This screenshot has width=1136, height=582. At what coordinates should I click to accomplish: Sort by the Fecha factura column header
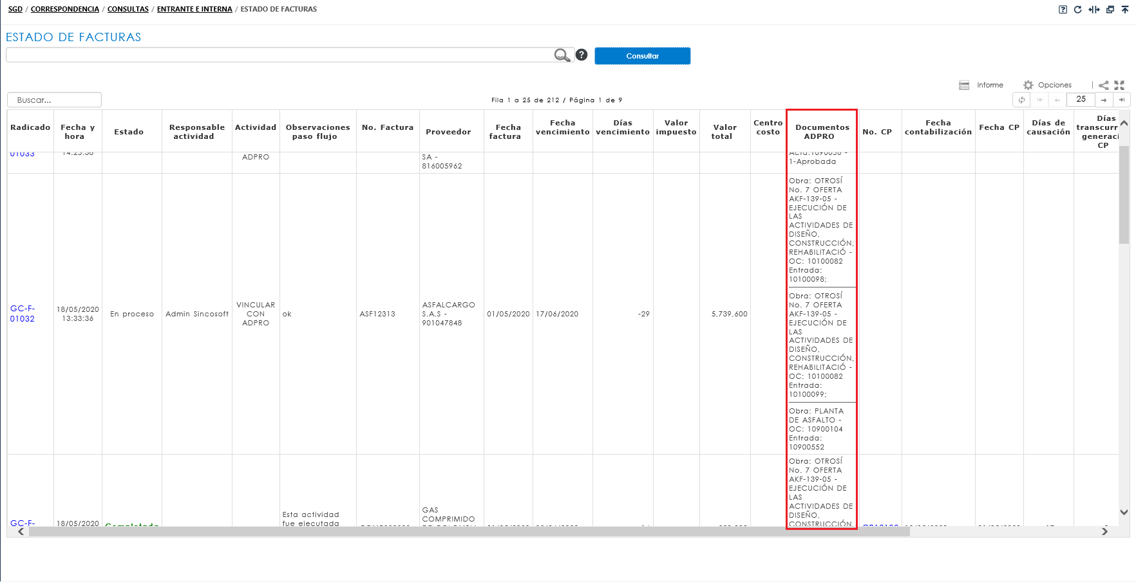click(508, 132)
